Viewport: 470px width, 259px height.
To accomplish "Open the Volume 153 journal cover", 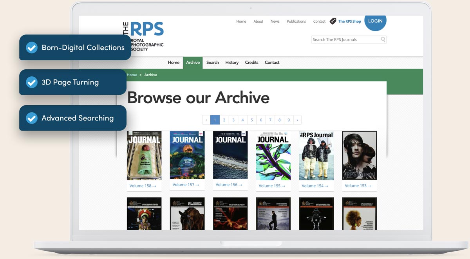I will pyautogui.click(x=360, y=155).
